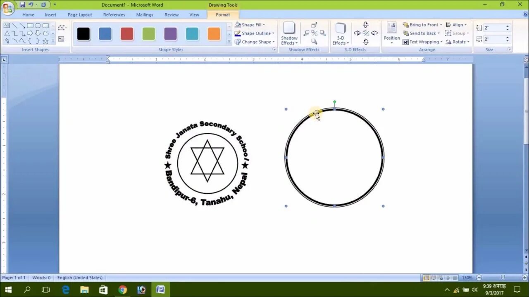Click the zoom slider handle

503,278
